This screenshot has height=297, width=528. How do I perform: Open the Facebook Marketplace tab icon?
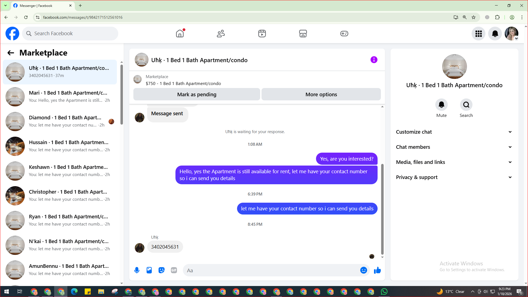[x=303, y=34]
